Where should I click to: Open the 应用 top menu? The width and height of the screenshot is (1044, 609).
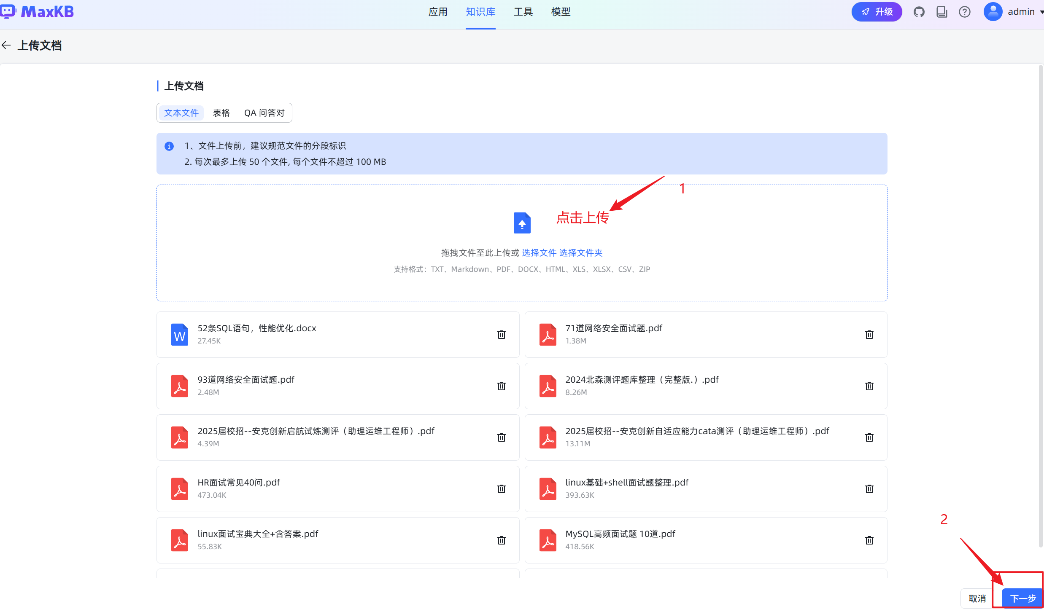tap(437, 12)
